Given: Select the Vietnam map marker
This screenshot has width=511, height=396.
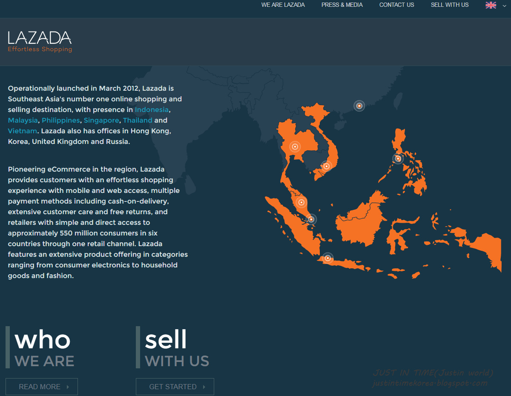Looking at the screenshot, I should coord(326,166).
